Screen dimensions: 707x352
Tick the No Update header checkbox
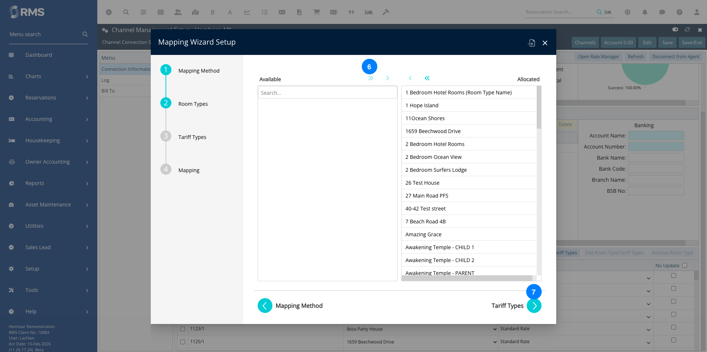point(685,265)
